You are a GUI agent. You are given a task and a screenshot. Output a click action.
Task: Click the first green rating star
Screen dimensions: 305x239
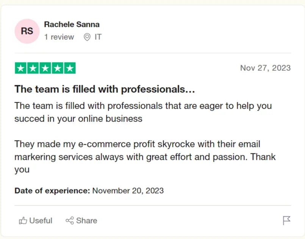click(21, 68)
